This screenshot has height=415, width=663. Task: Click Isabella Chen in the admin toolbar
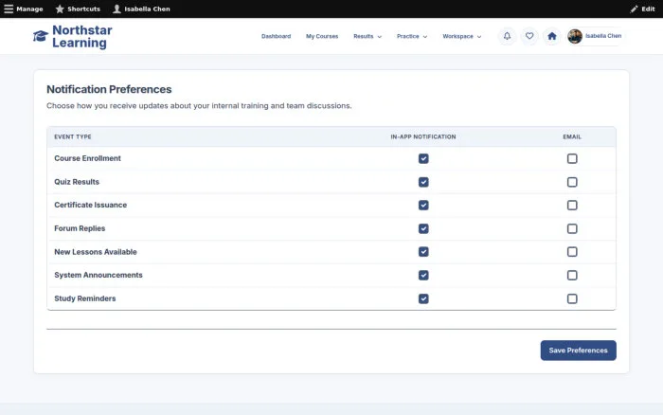(x=147, y=9)
